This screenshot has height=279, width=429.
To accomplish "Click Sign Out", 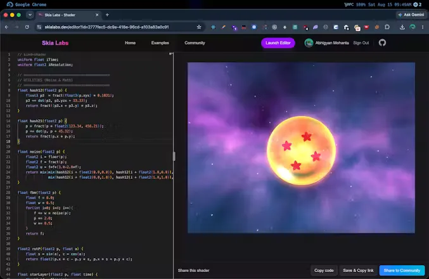I will (361, 43).
